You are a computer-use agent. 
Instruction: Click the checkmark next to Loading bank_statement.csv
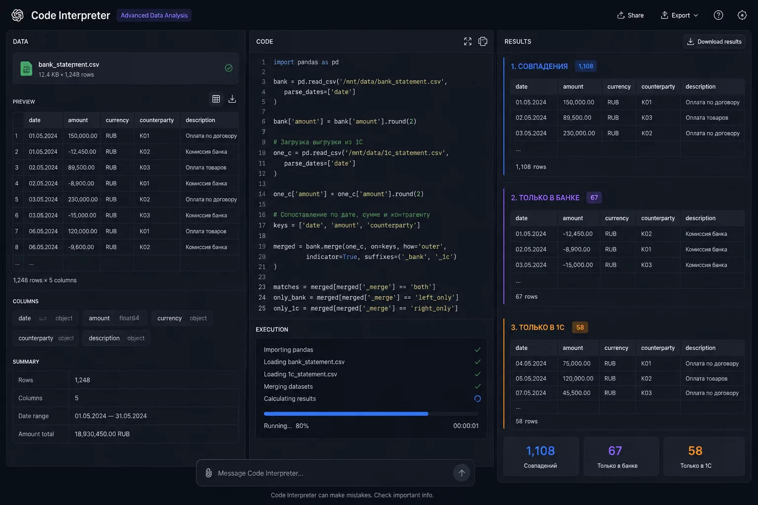click(478, 362)
